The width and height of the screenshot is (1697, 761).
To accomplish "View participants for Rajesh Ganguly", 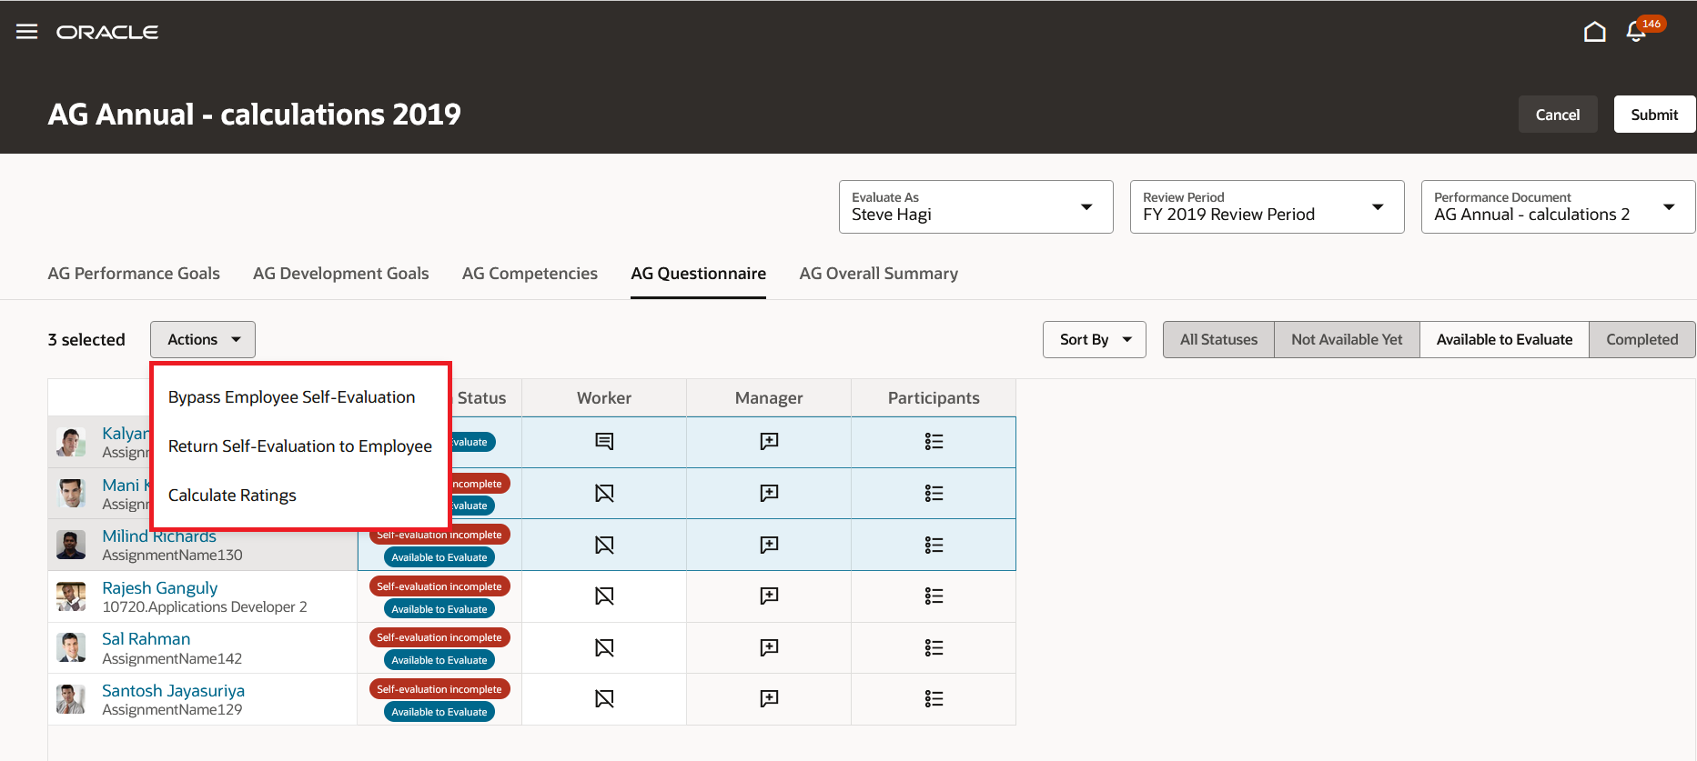I will click(934, 596).
